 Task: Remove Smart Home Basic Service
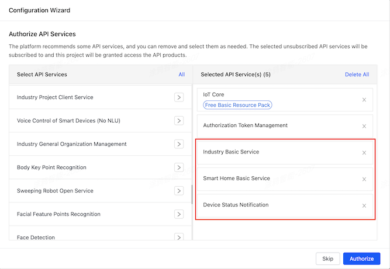(x=364, y=179)
